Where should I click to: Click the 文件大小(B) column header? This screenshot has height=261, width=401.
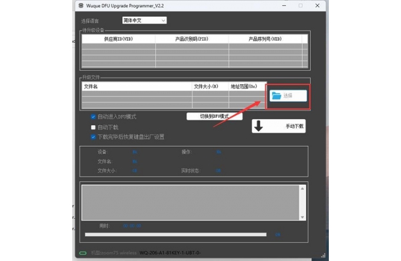coord(211,86)
